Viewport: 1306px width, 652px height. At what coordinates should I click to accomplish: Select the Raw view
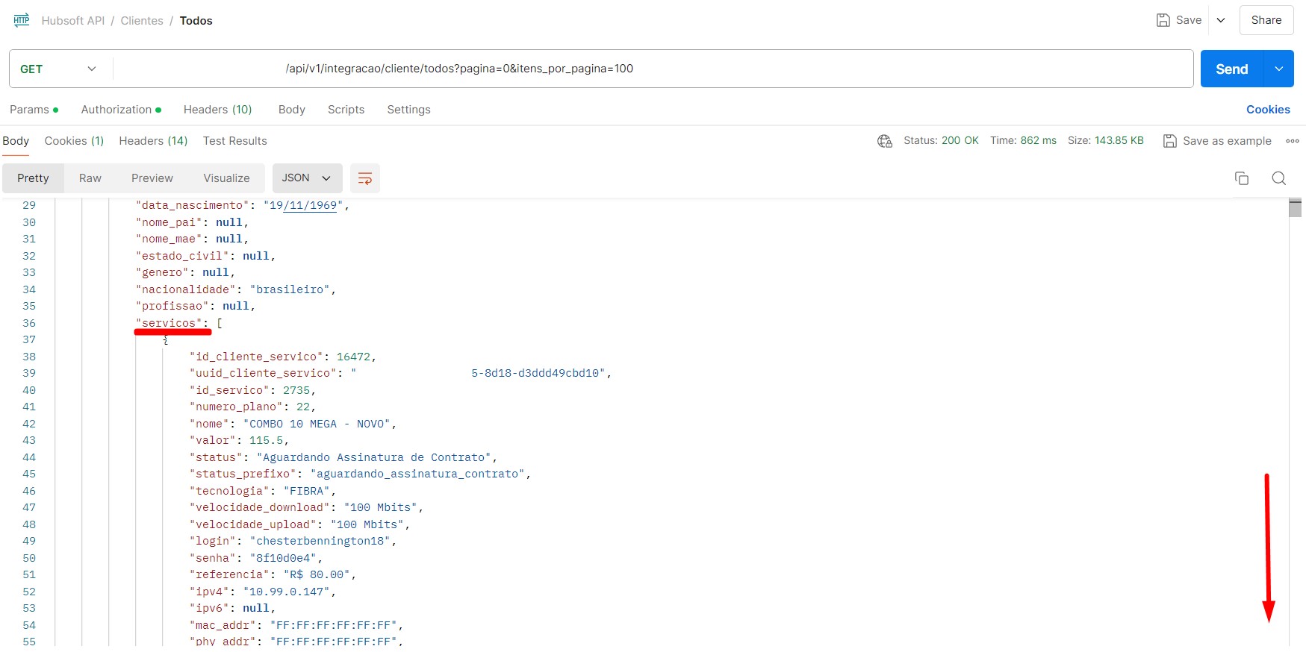[x=90, y=178]
